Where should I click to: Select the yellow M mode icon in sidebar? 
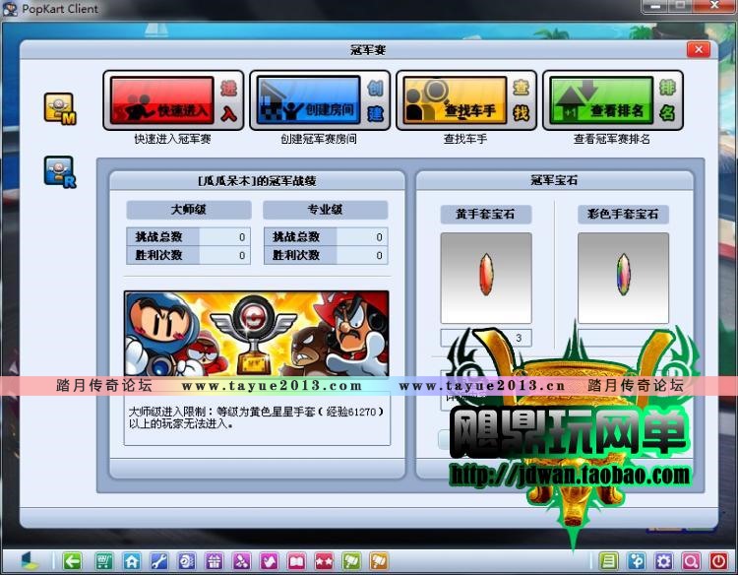60,108
